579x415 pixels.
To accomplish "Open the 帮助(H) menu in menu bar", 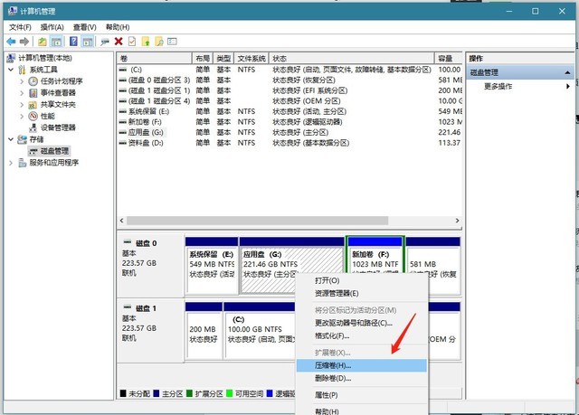I will pos(118,27).
